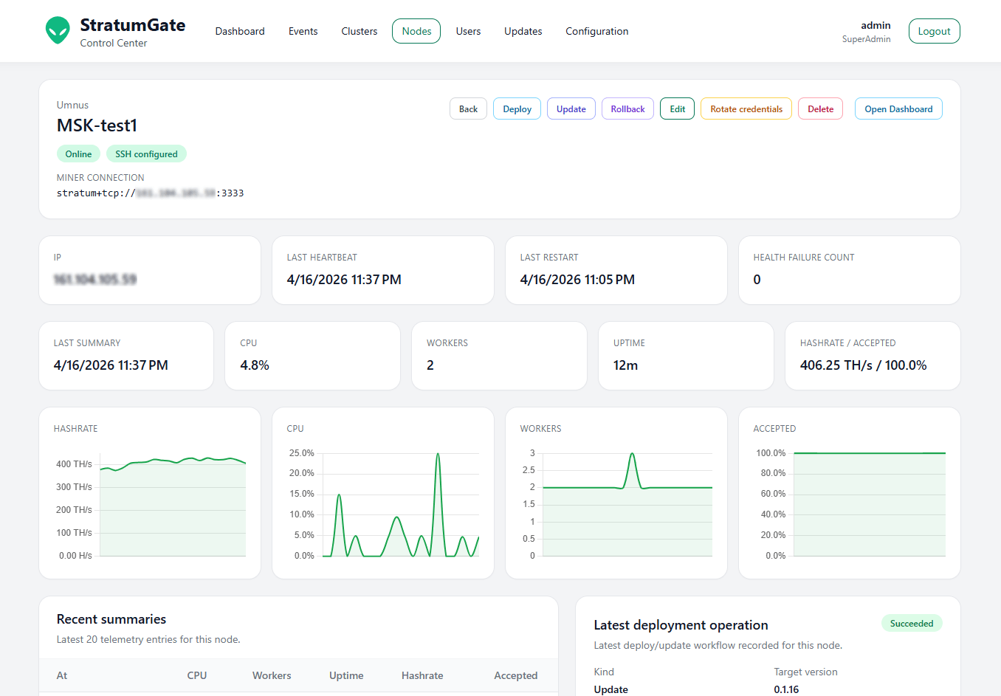This screenshot has height=696, width=1001.
Task: Click the Update node button
Action: 571,108
